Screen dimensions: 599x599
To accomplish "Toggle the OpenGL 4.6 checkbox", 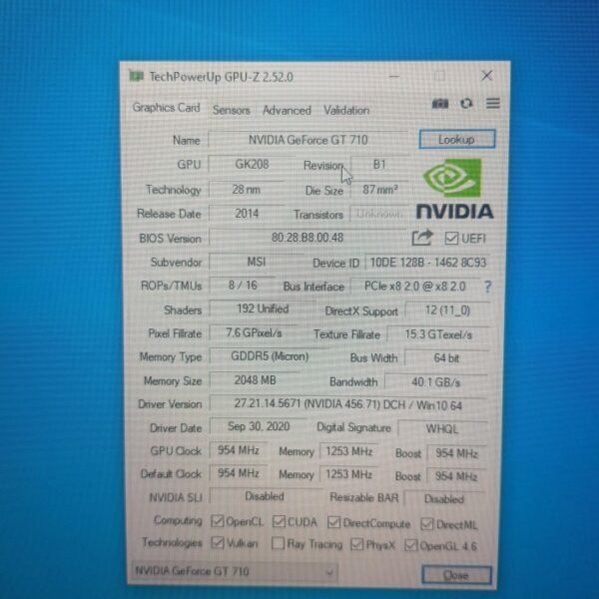I will pyautogui.click(x=410, y=545).
